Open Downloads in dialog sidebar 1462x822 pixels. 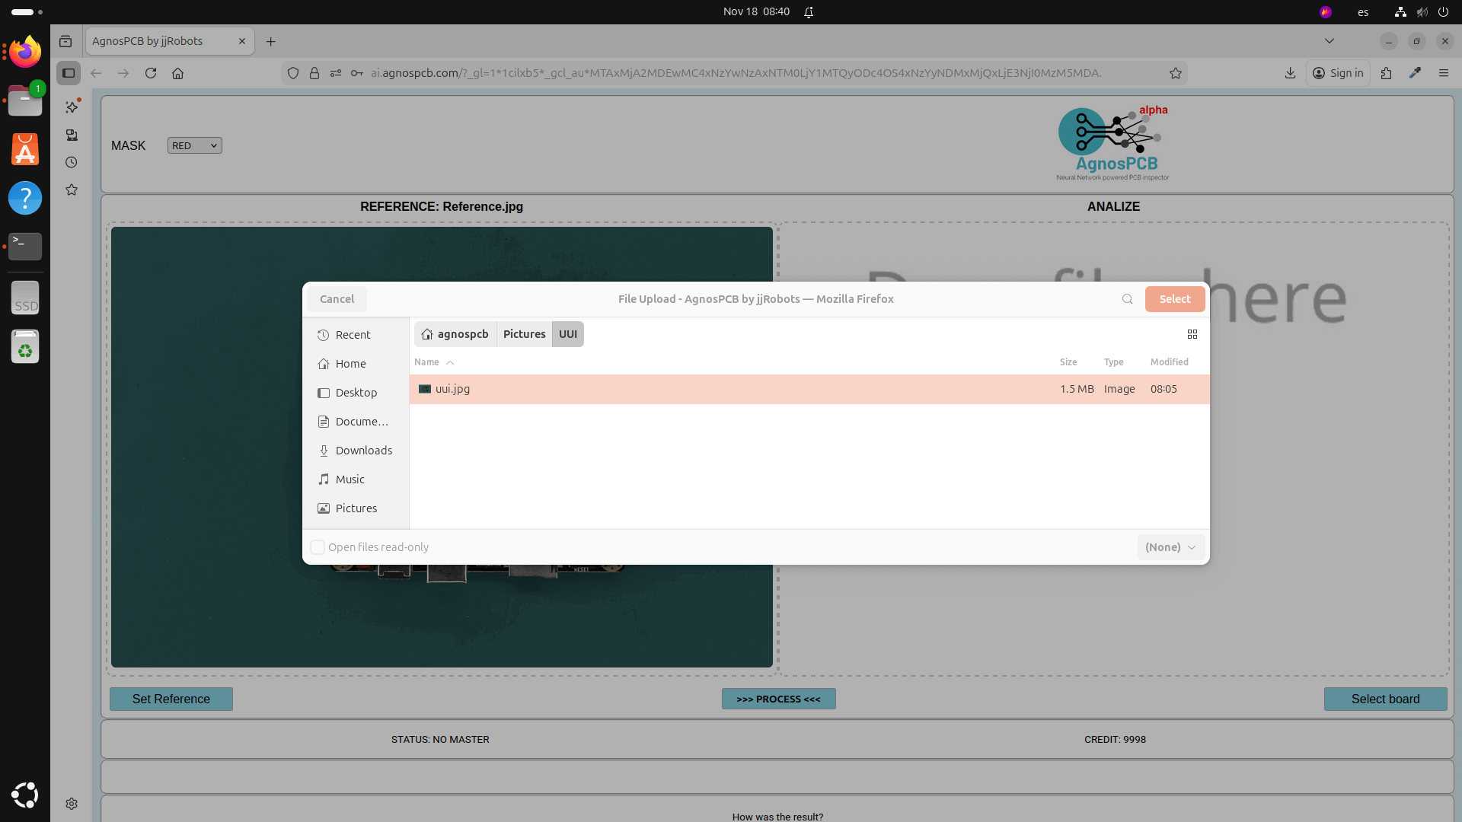coord(363,451)
